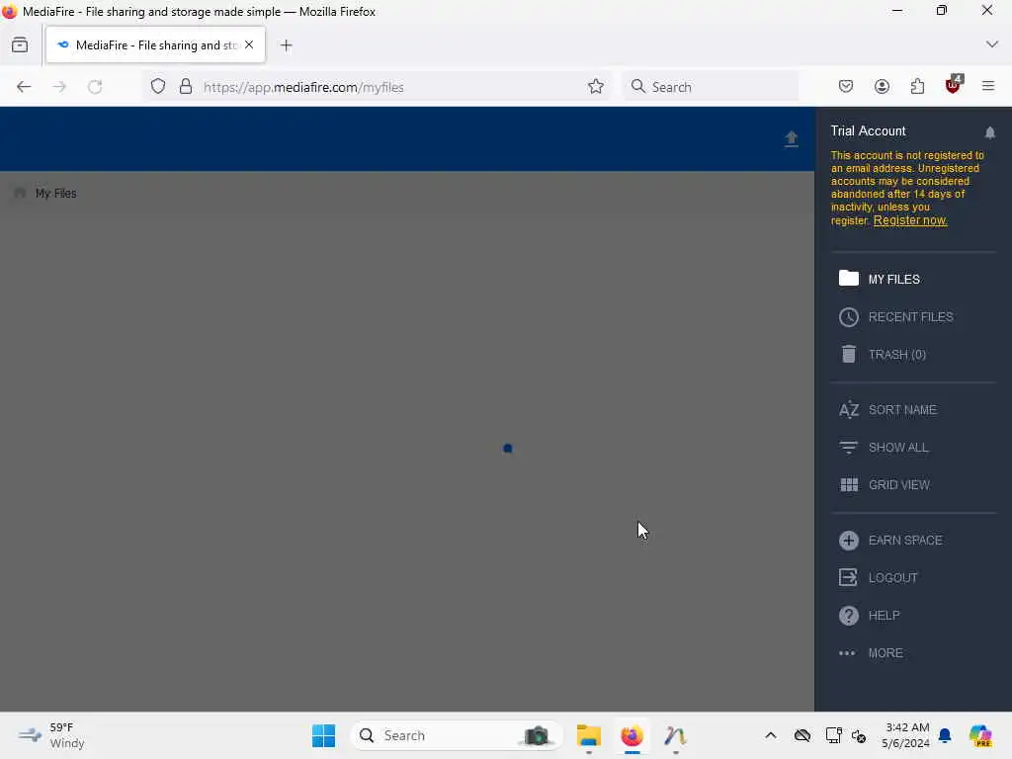
Task: Open the list all tabs chevron
Action: [x=992, y=44]
